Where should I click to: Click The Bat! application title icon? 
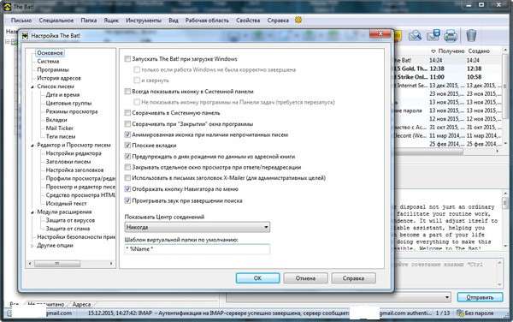(7, 7)
